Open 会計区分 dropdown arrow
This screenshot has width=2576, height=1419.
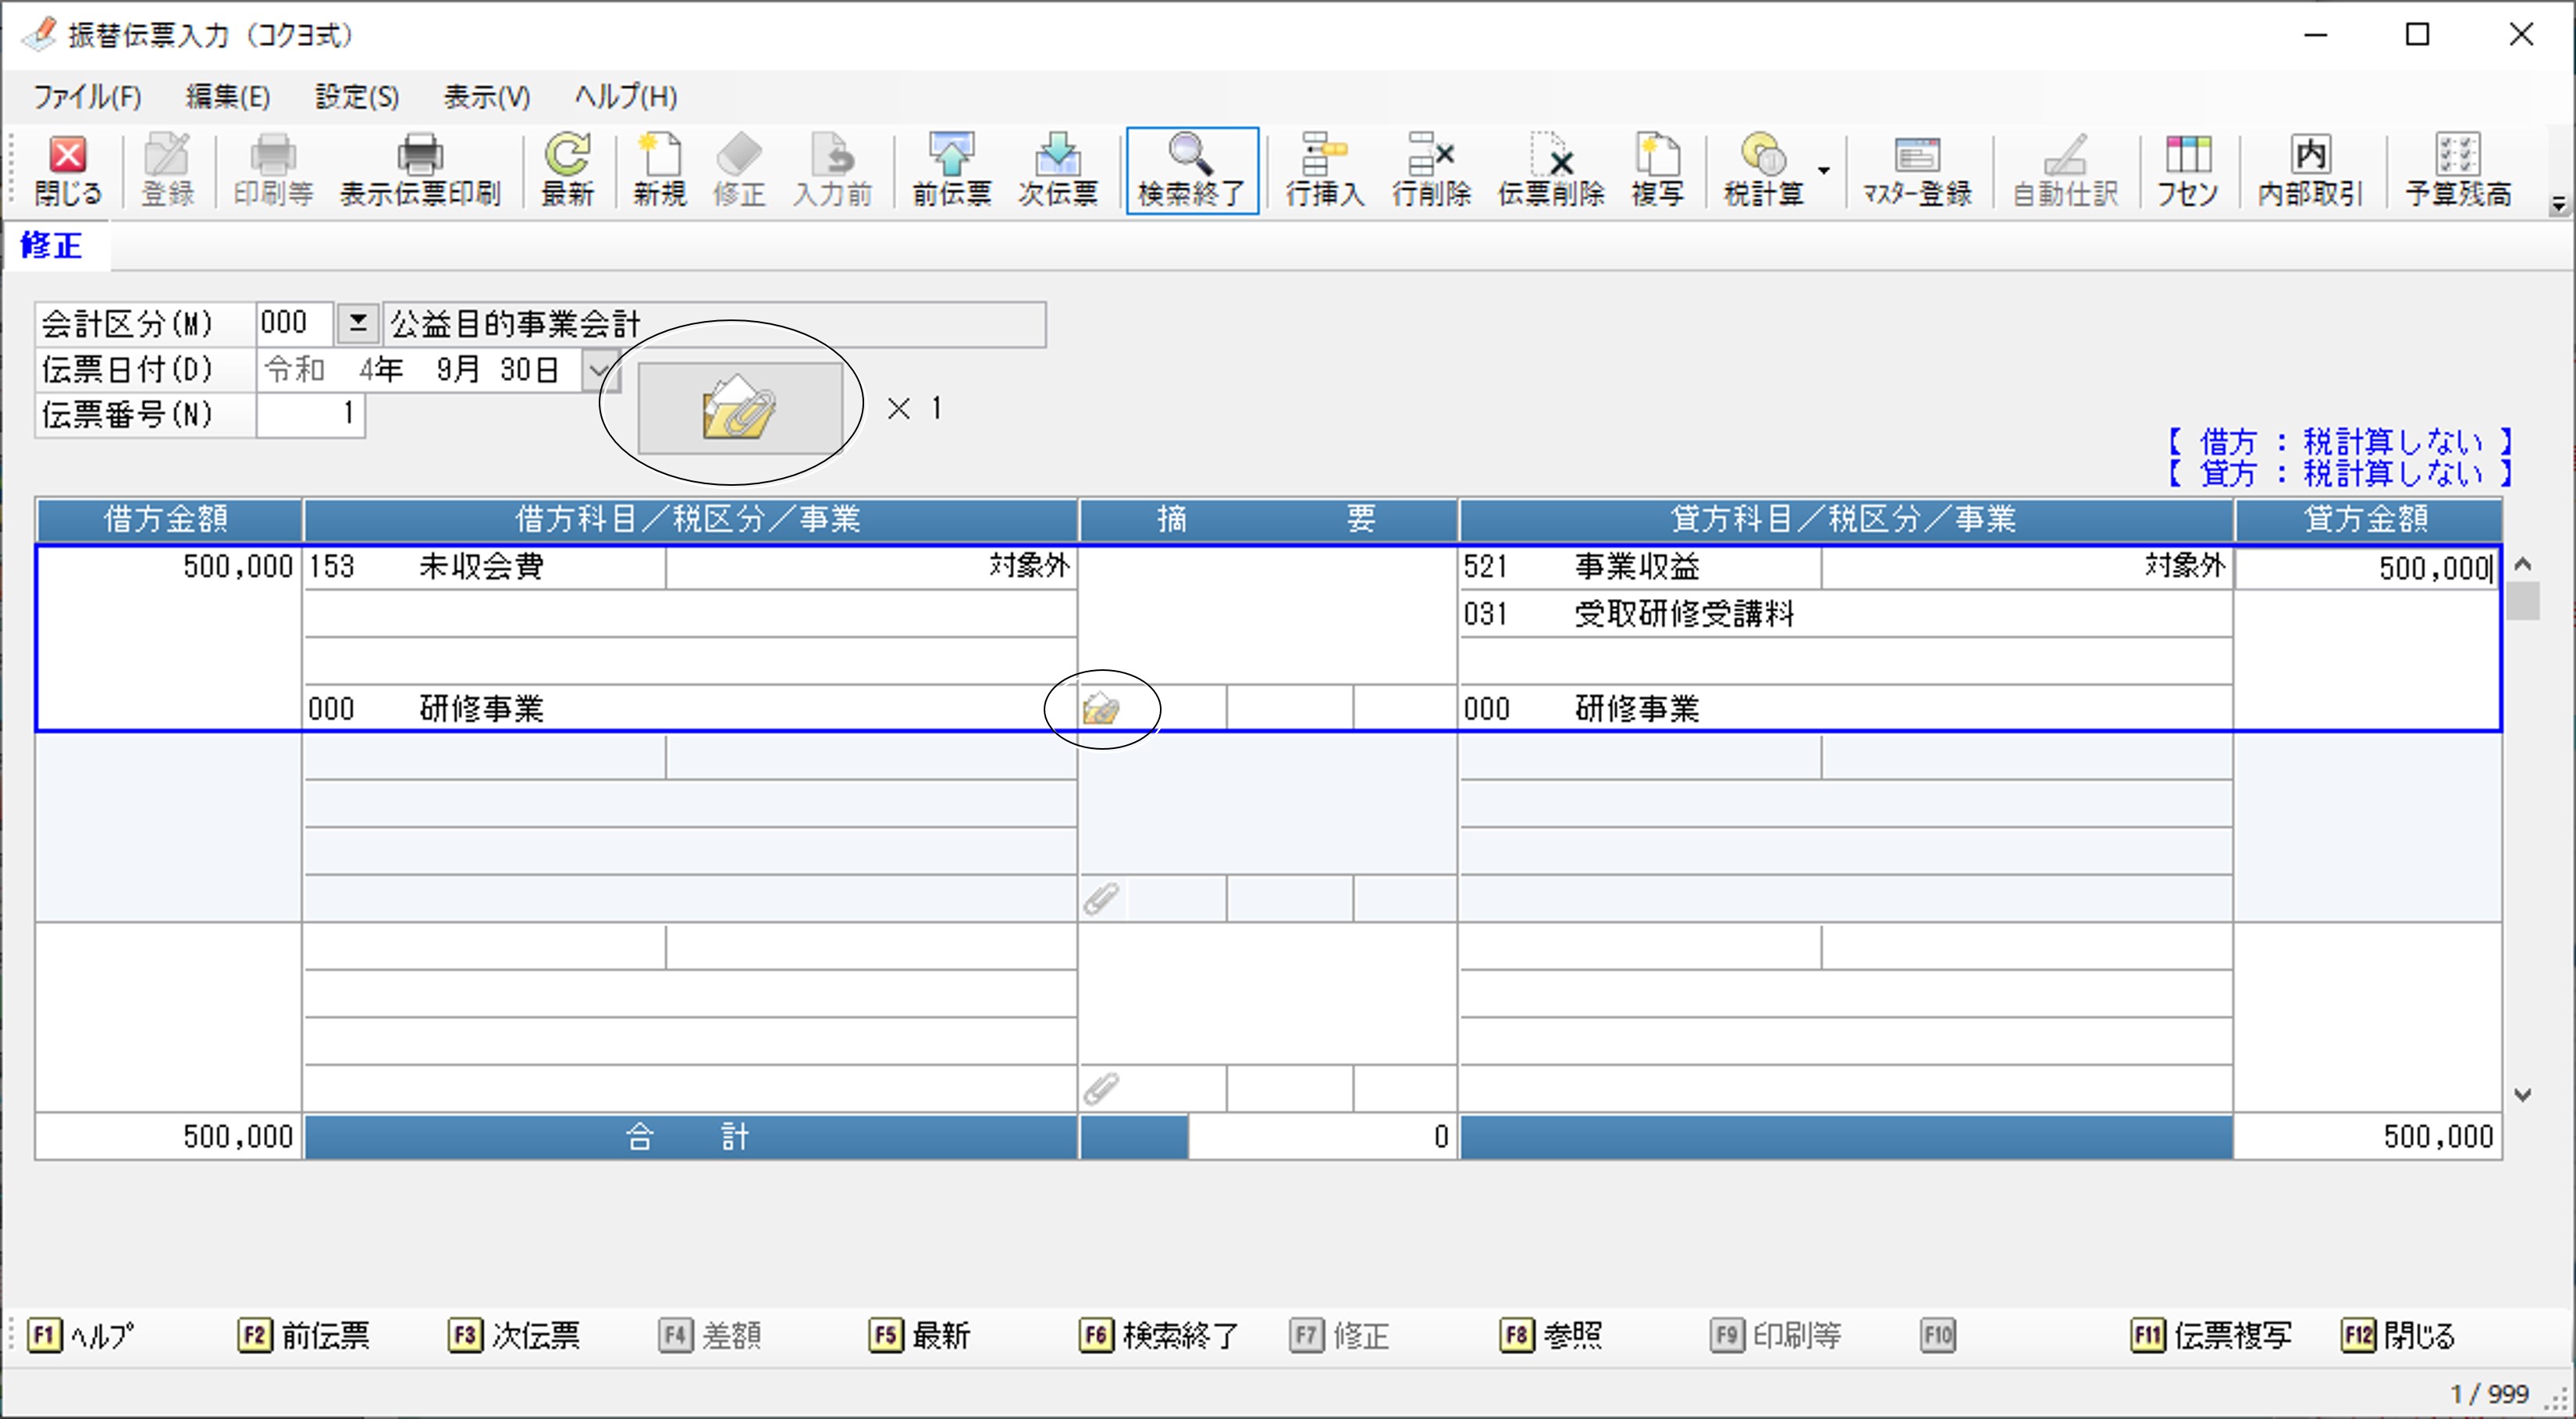tap(357, 323)
